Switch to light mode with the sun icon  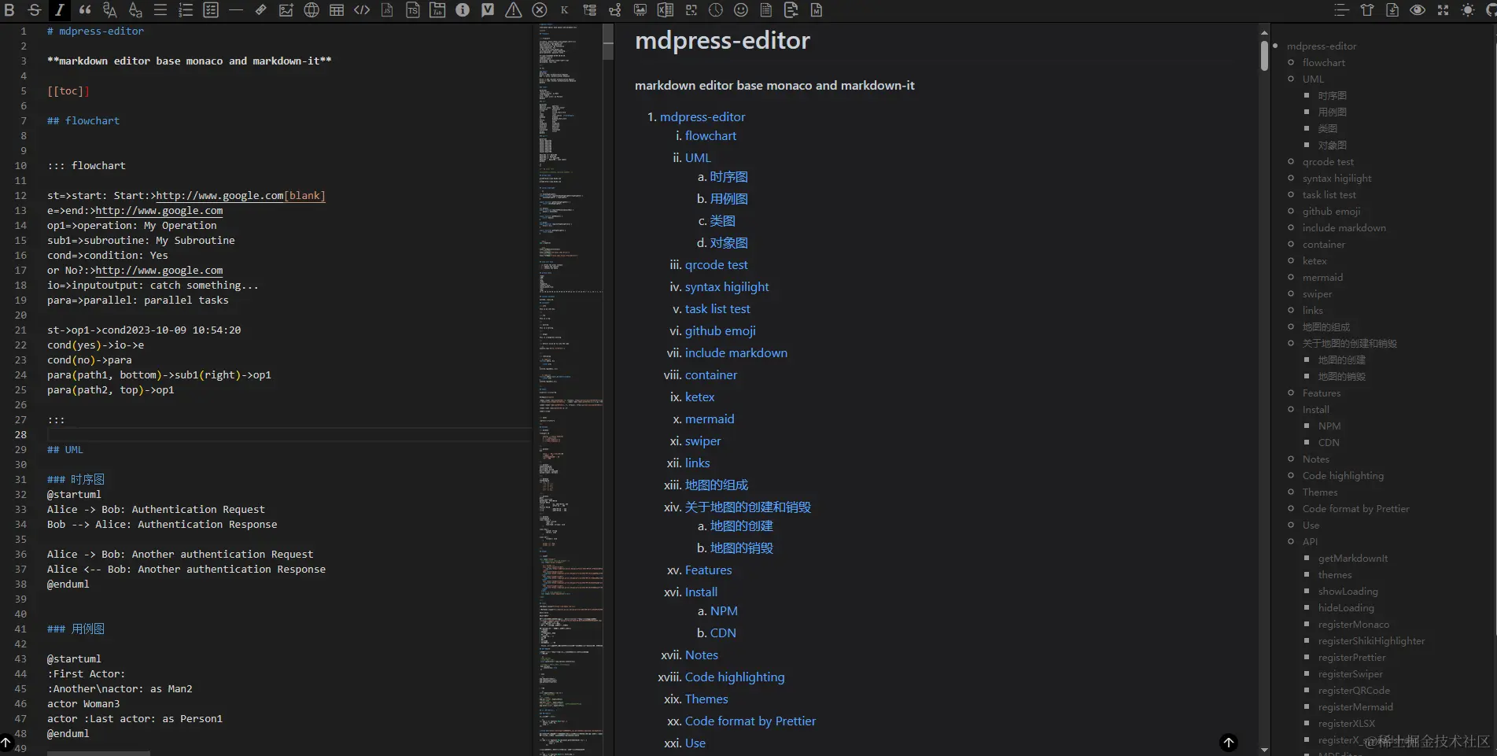click(x=1468, y=10)
